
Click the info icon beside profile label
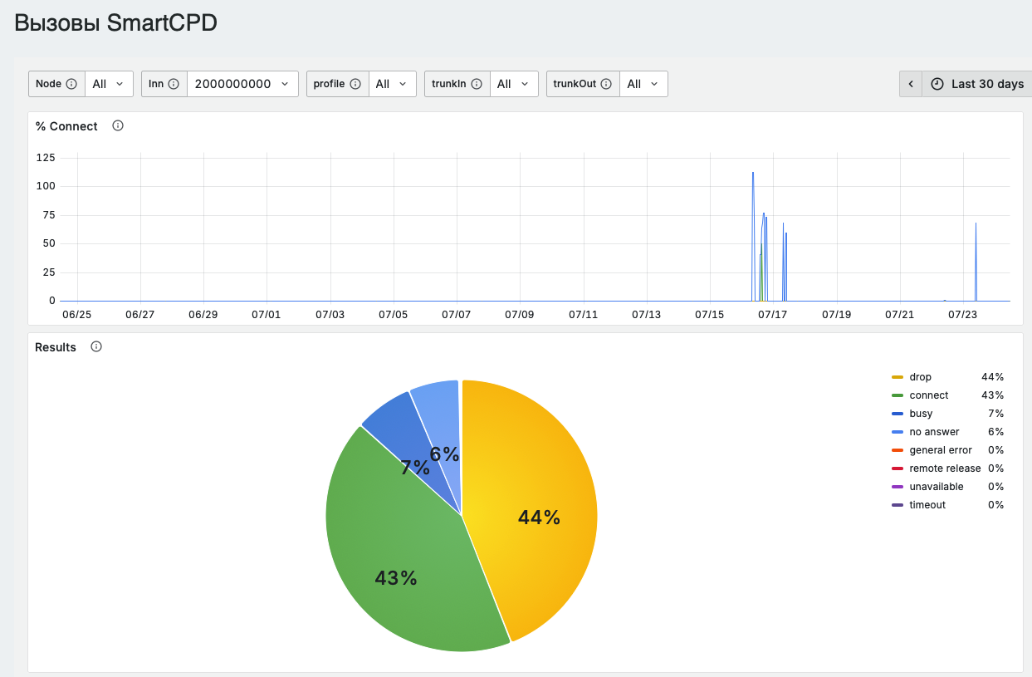355,84
